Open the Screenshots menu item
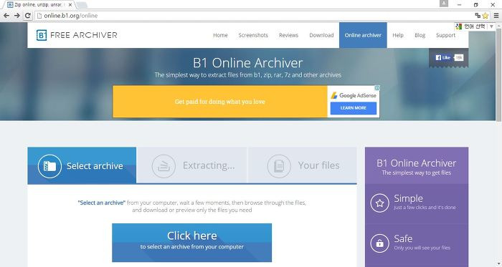502x267 pixels. pos(253,35)
